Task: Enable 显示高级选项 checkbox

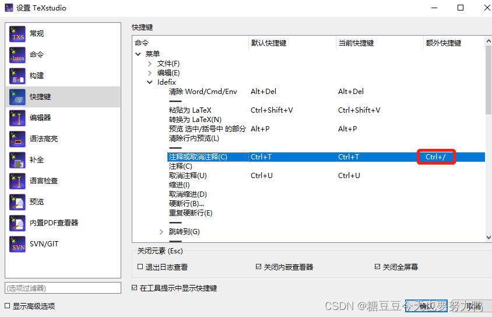Action: click(x=7, y=306)
